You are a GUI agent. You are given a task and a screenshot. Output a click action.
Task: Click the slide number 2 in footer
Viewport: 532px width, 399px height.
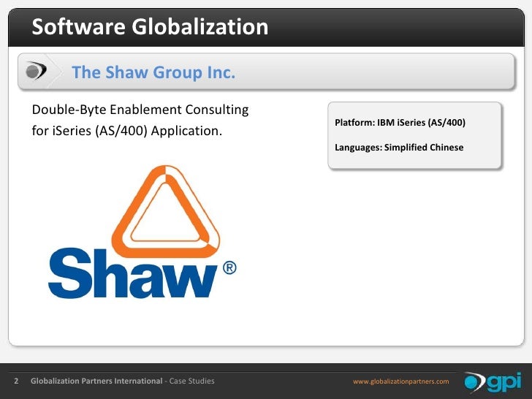(16, 381)
